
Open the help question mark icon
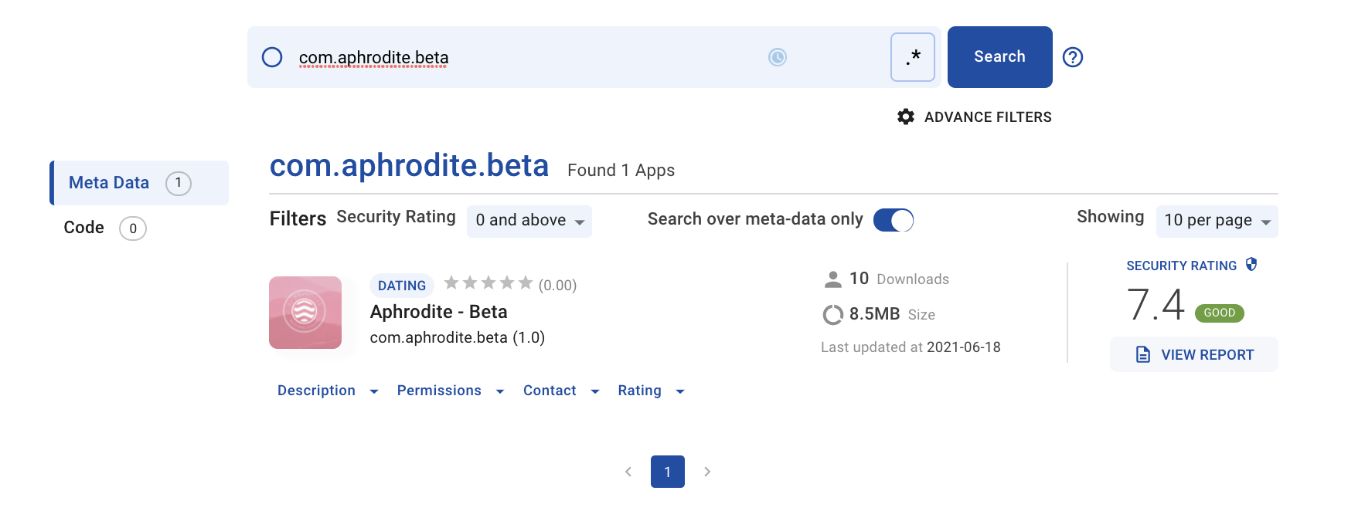tap(1073, 57)
